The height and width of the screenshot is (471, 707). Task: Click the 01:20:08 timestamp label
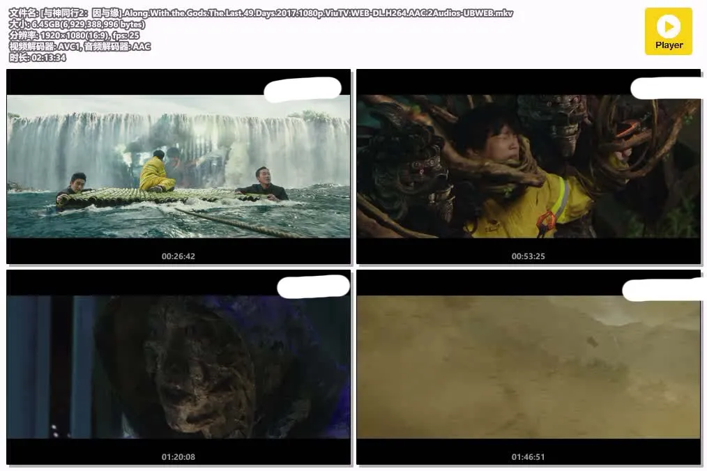tap(178, 457)
